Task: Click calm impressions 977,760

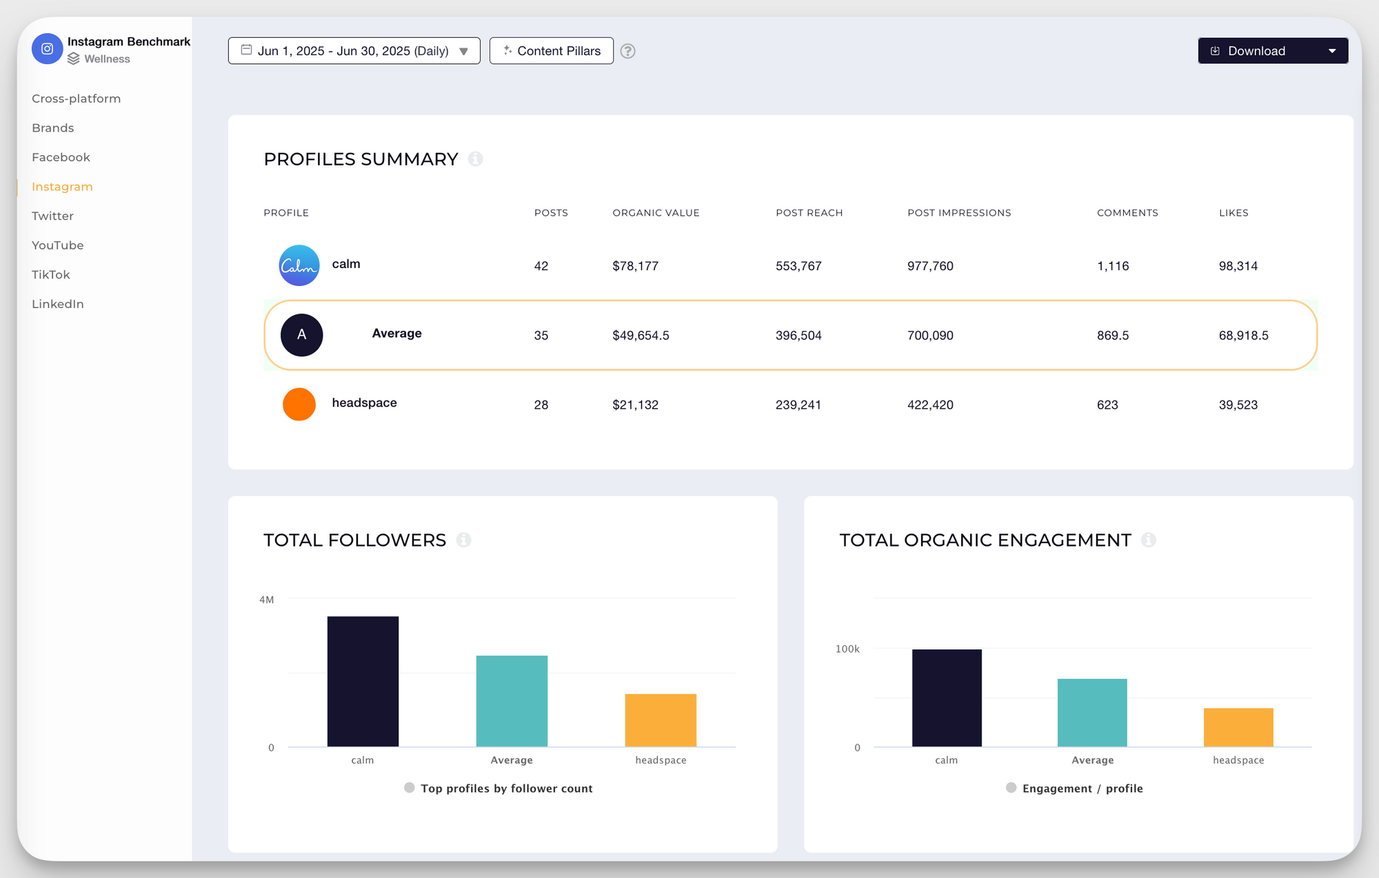Action: [x=930, y=266]
